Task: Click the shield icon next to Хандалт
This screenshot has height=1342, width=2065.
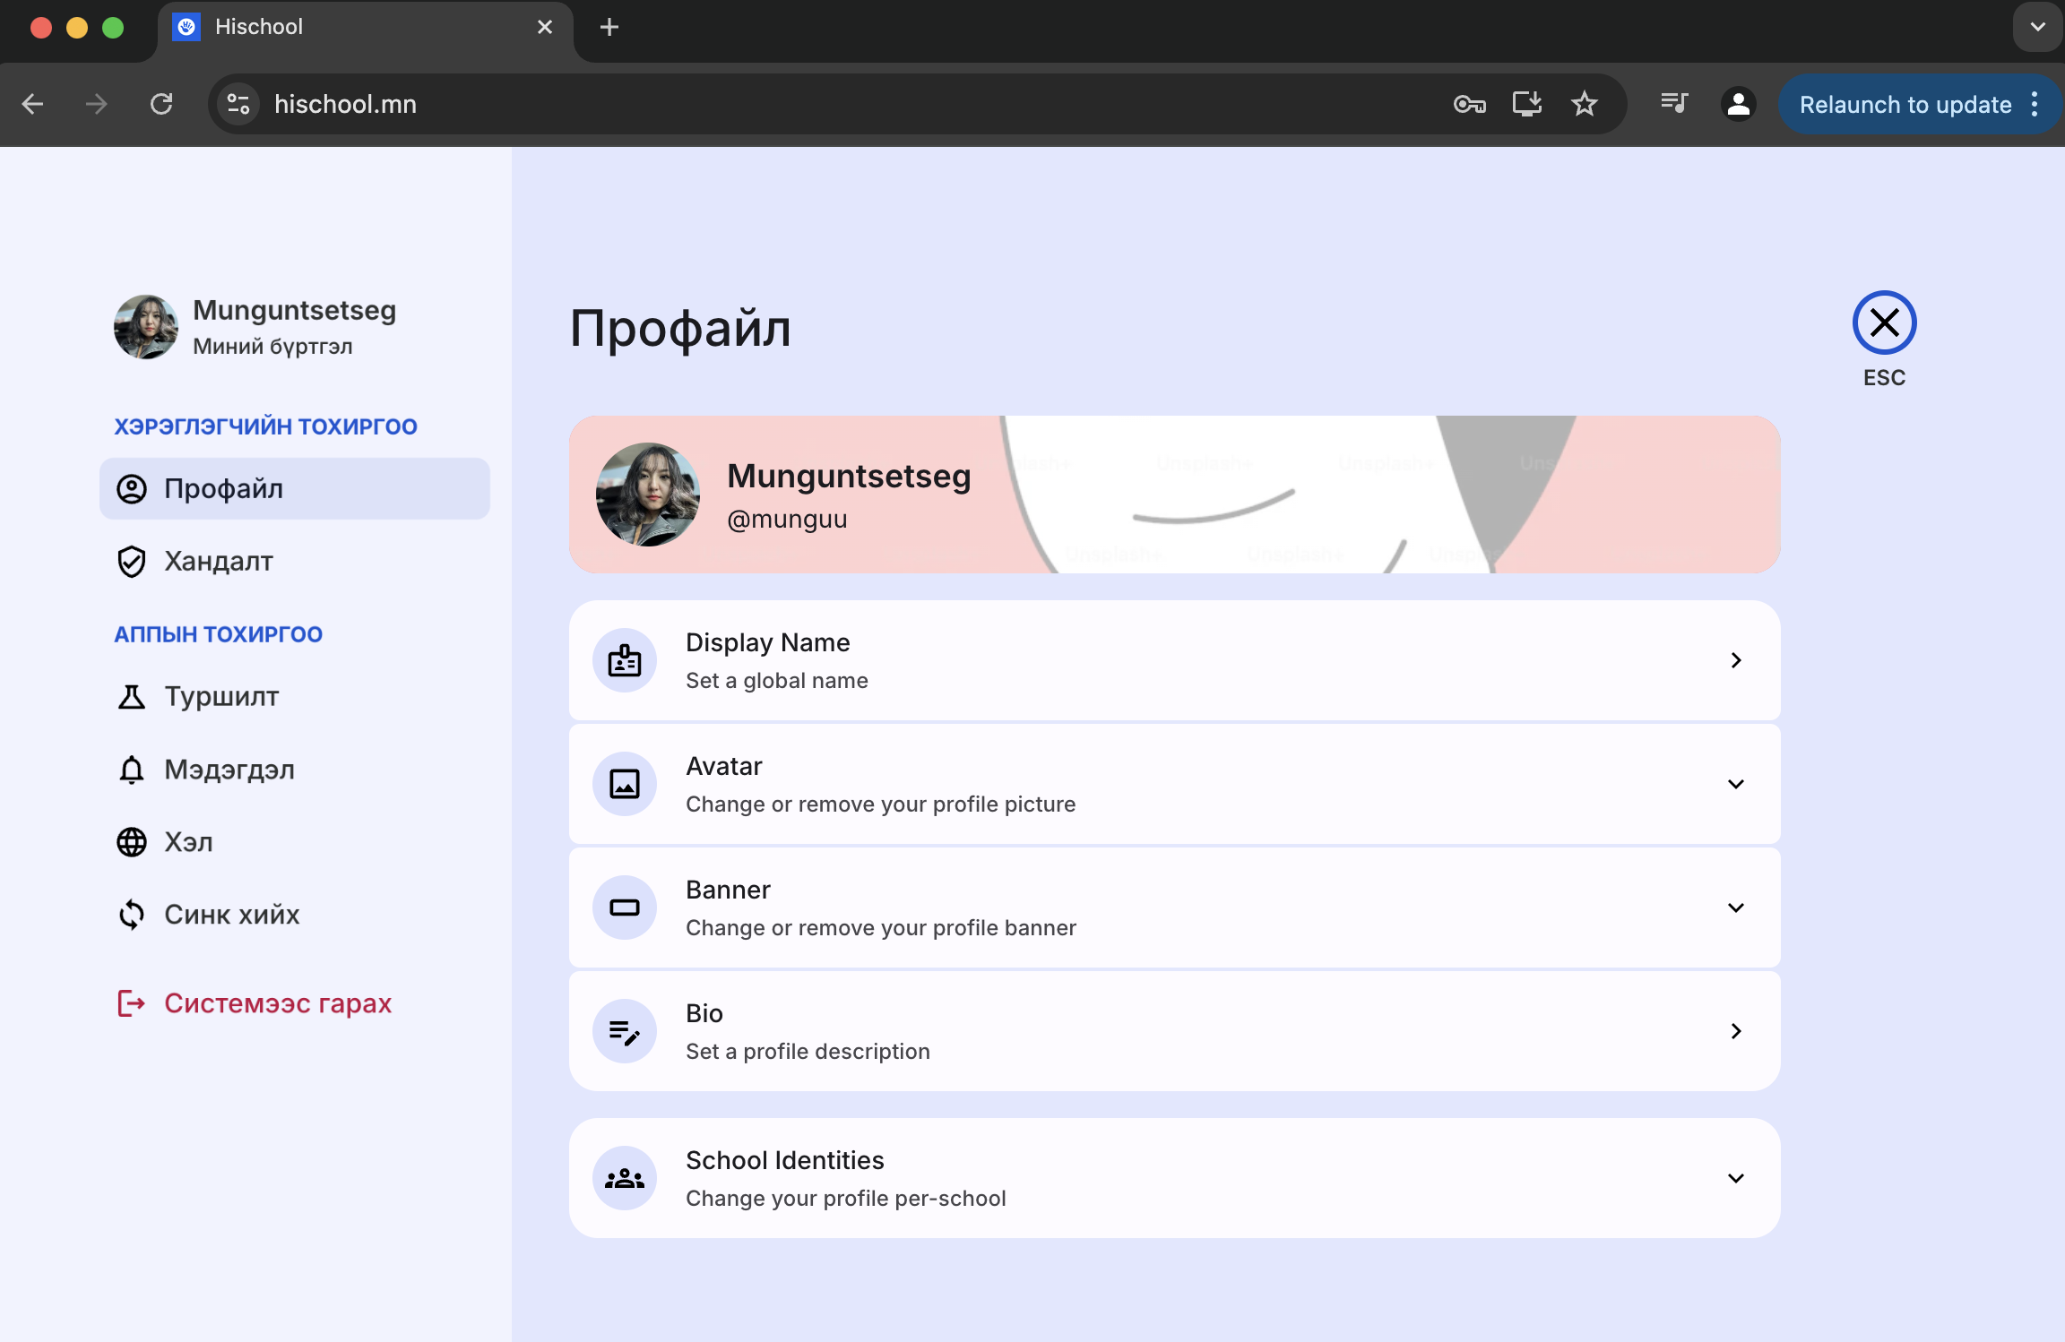Action: 132,562
